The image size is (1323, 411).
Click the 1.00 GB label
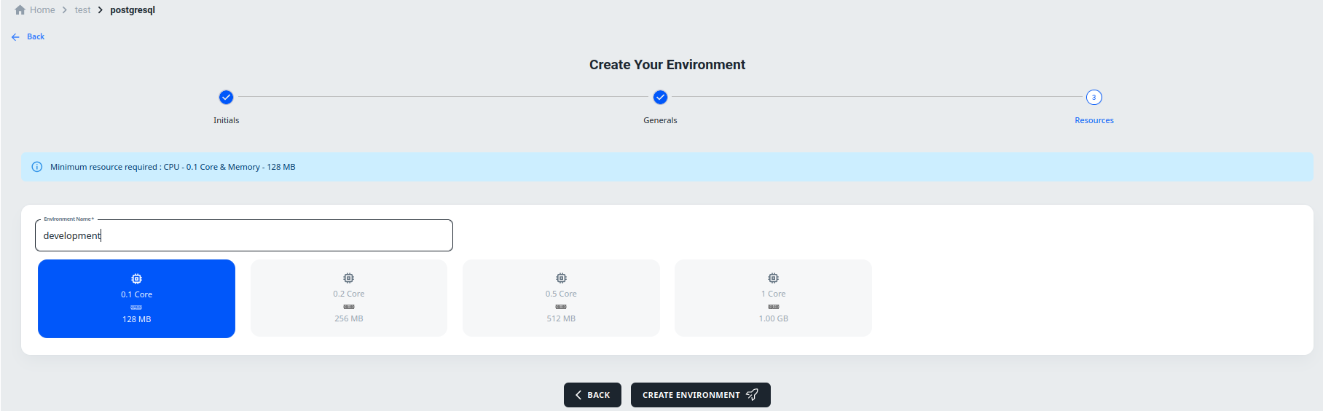[x=773, y=318]
